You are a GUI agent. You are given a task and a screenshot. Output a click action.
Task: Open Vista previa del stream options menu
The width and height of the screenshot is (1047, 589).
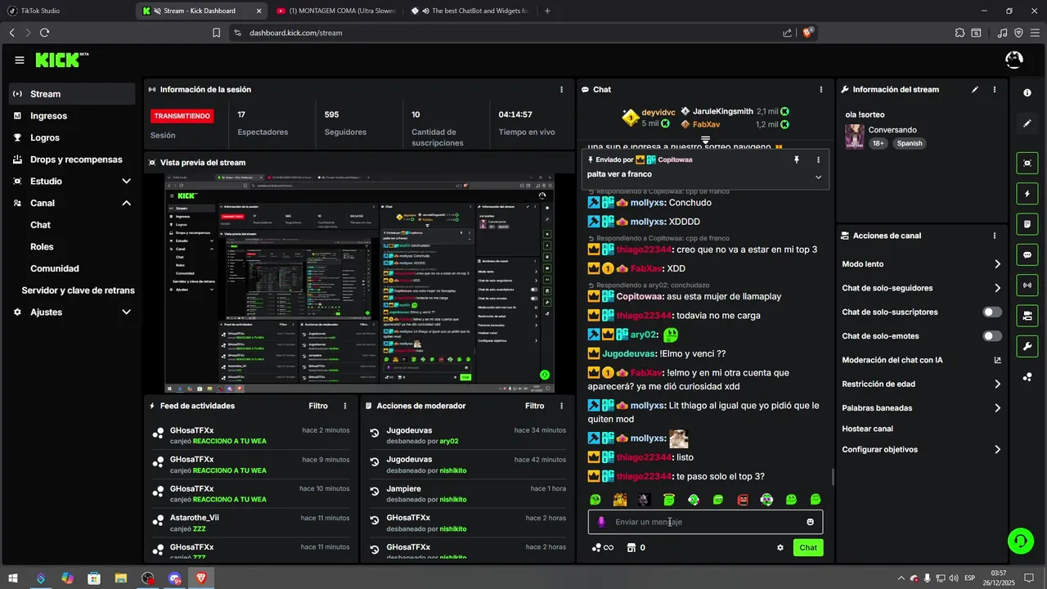pyautogui.click(x=561, y=162)
